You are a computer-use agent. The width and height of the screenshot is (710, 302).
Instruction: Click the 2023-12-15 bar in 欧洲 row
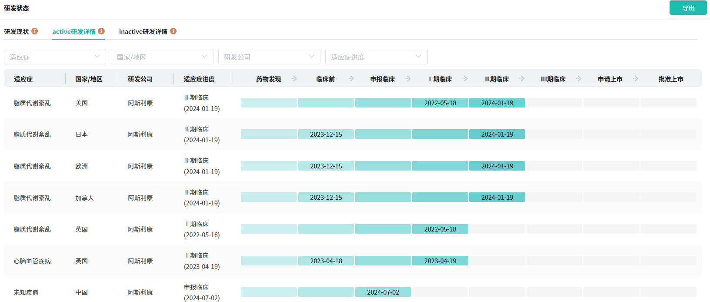pos(326,166)
